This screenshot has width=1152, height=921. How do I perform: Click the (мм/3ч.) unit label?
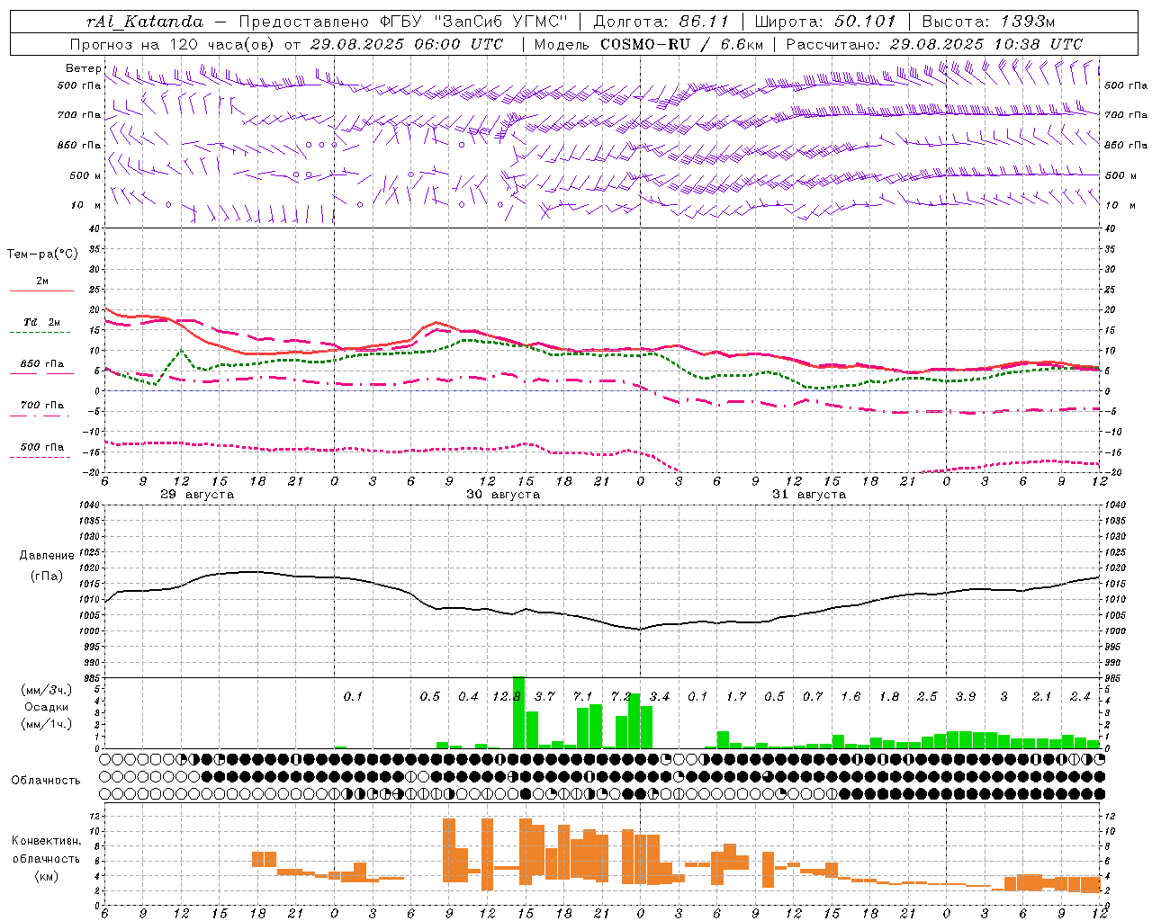click(47, 690)
